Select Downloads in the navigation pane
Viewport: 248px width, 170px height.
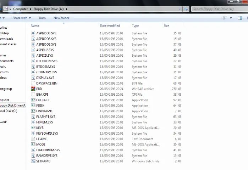6,39
